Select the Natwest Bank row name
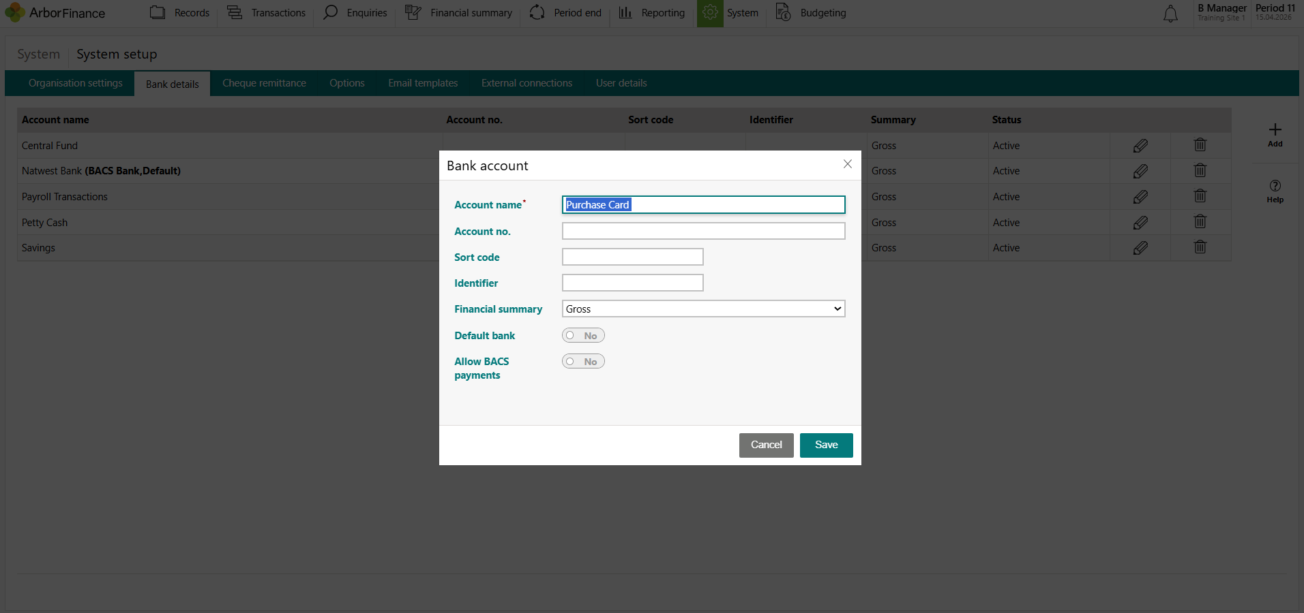The image size is (1304, 613). [101, 171]
